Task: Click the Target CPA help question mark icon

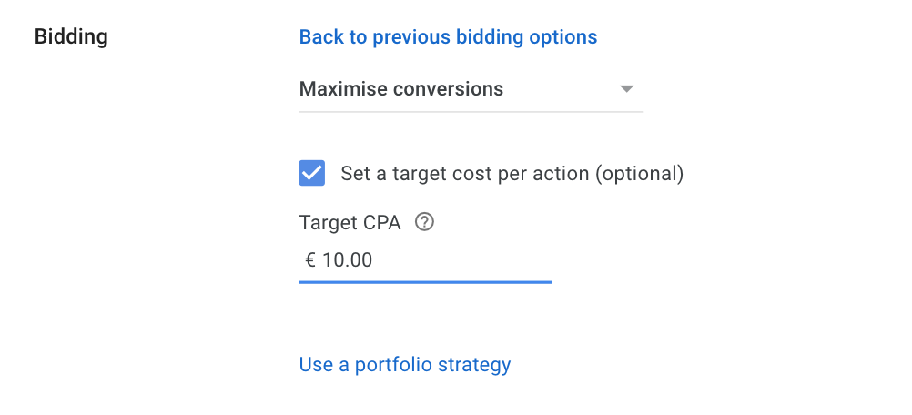Action: pyautogui.click(x=424, y=222)
